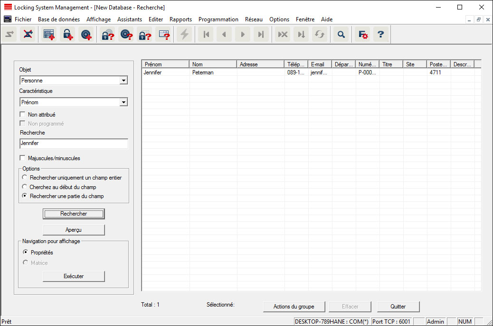
Task: Click the Actions du groupe button
Action: click(293, 307)
